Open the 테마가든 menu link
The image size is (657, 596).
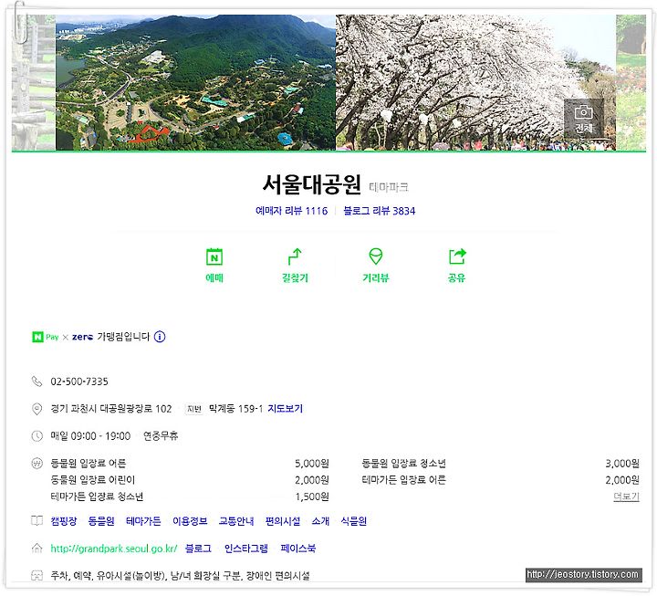[x=143, y=521]
